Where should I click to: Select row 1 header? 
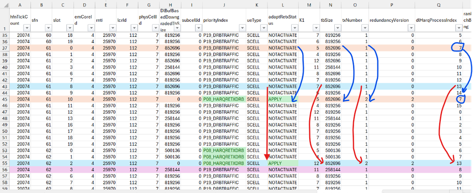[x=5, y=20]
